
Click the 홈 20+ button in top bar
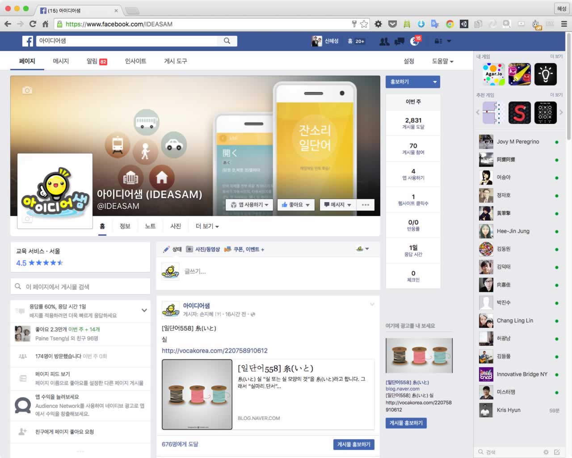click(356, 41)
